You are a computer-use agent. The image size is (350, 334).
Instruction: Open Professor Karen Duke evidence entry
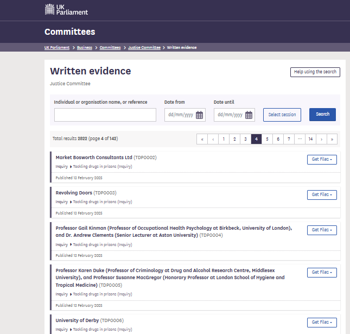tap(170, 278)
